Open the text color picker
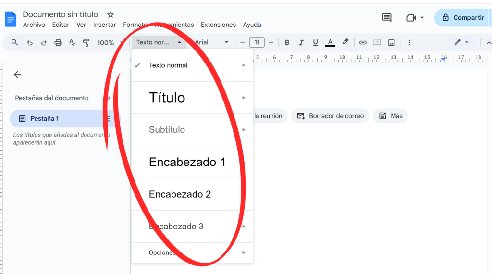Viewport: 492px width, 277px height. click(330, 42)
